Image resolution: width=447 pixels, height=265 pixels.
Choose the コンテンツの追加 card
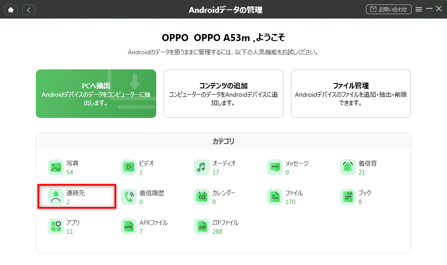[223, 94]
